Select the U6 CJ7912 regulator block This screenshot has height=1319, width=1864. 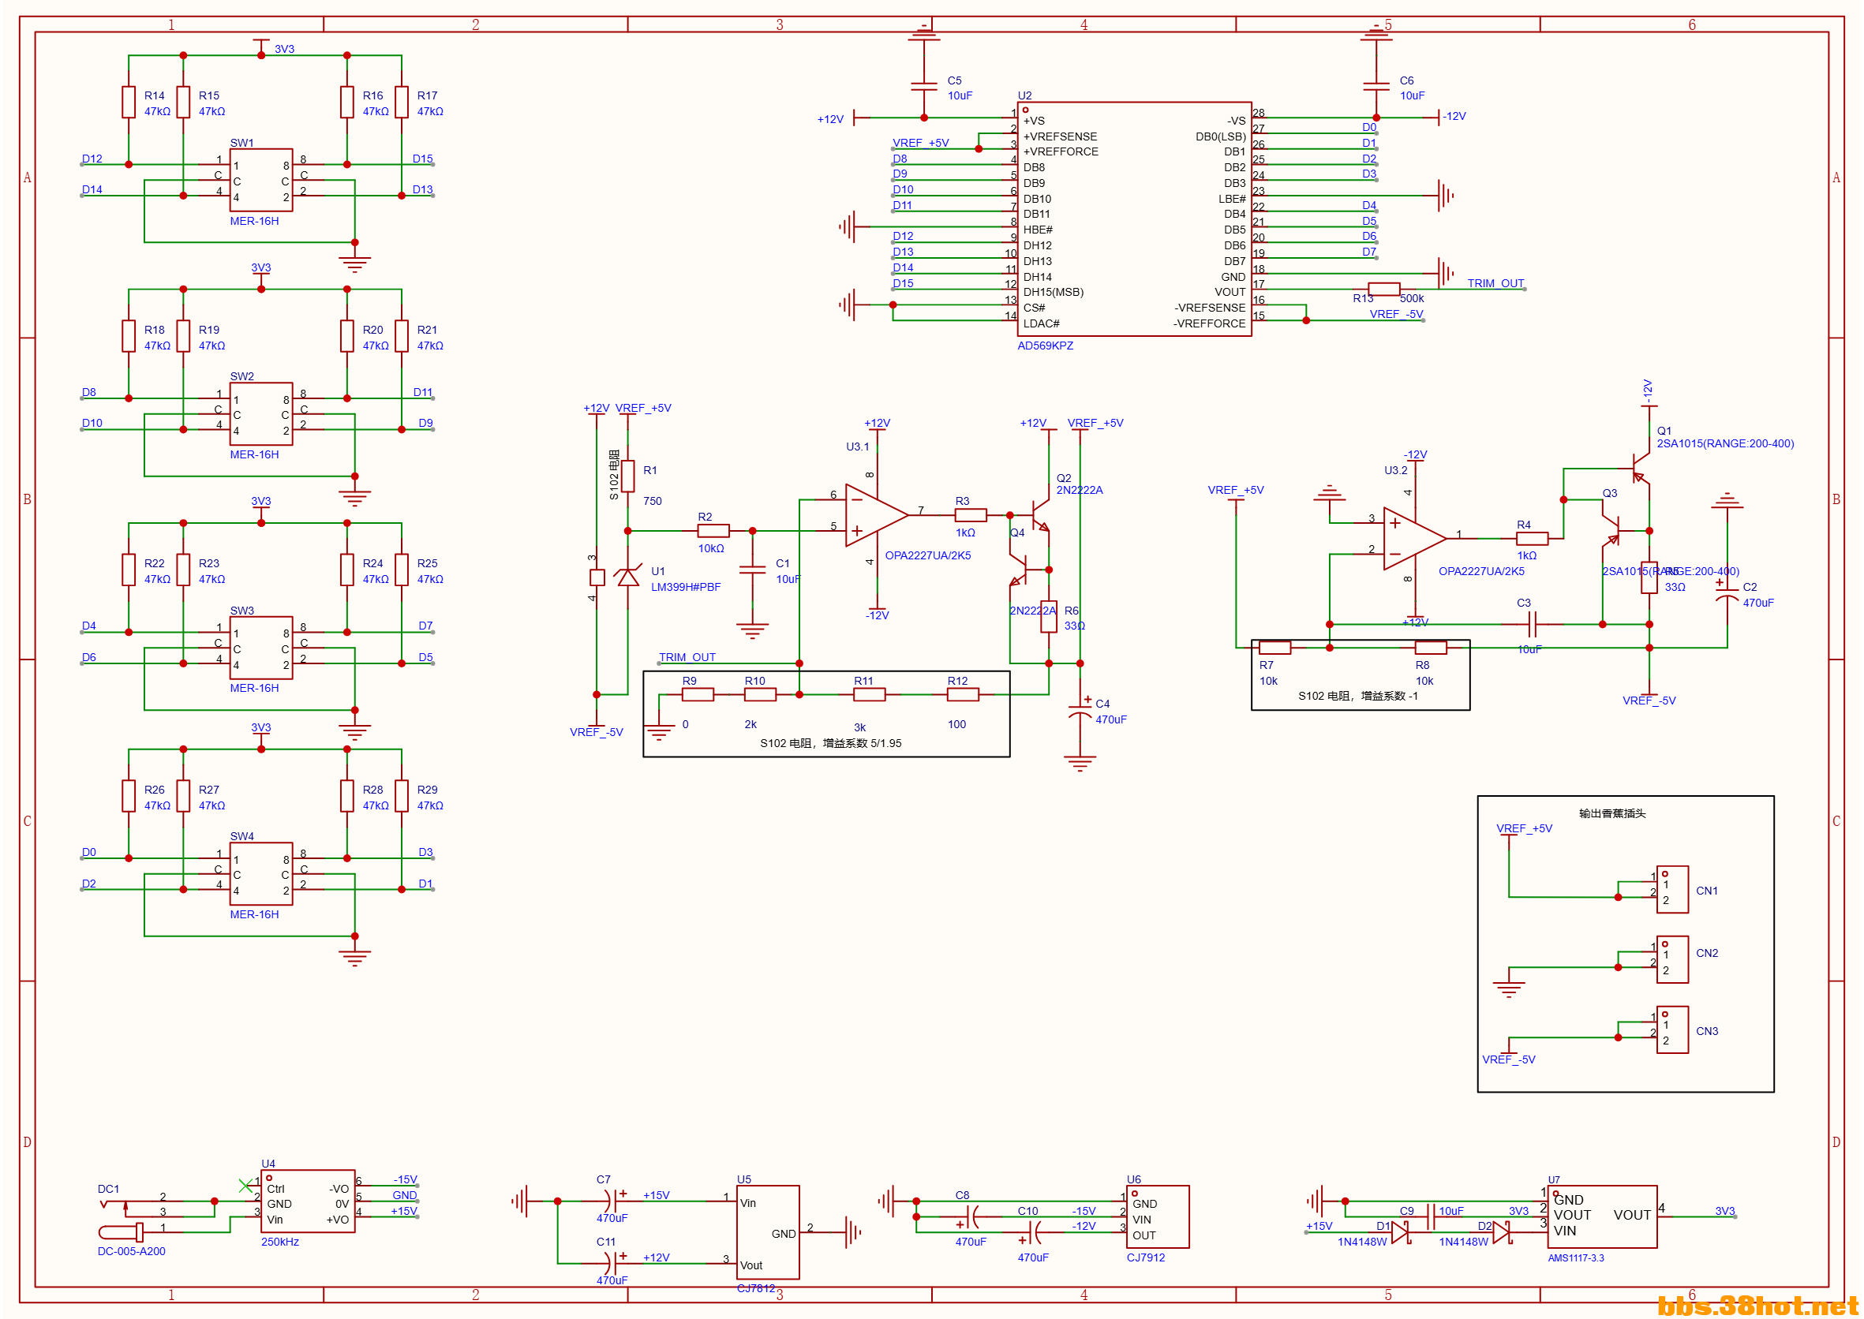tap(1157, 1216)
